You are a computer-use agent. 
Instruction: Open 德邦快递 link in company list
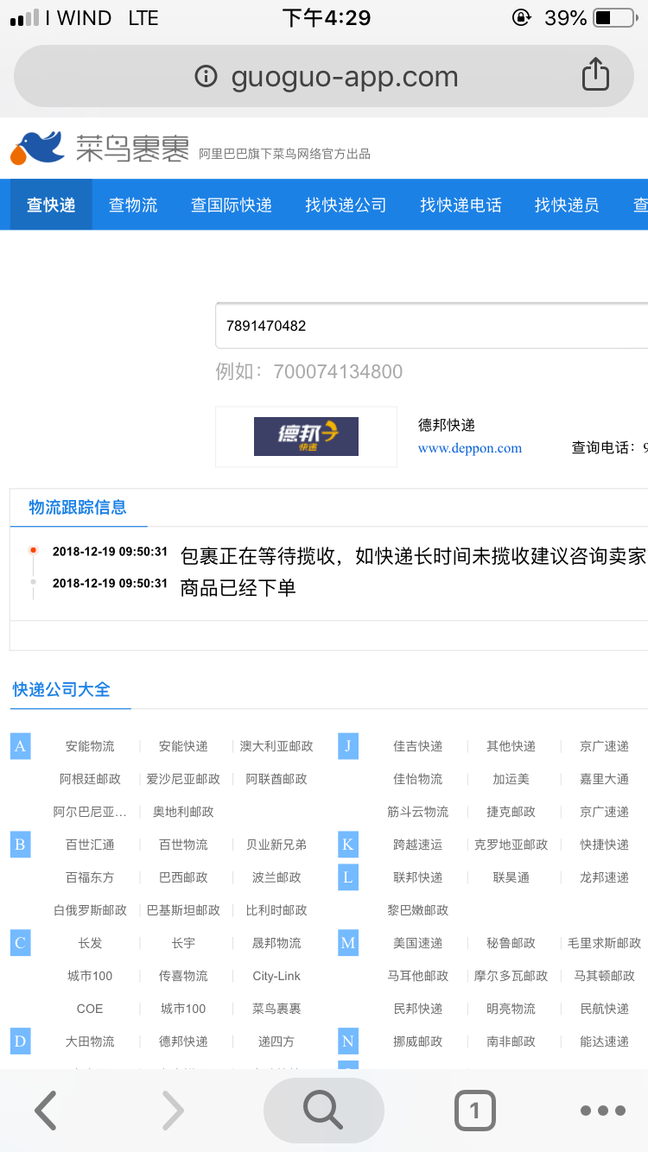click(x=183, y=1041)
